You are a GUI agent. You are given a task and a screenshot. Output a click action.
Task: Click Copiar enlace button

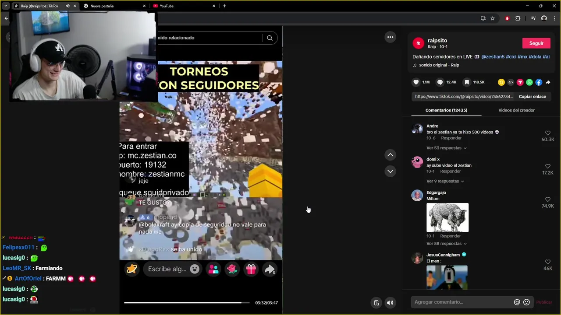tap(532, 97)
